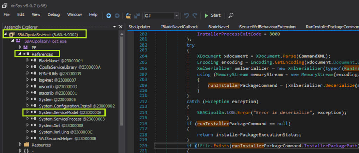Select mscorlib @23000001 reference

pyautogui.click(x=58, y=93)
